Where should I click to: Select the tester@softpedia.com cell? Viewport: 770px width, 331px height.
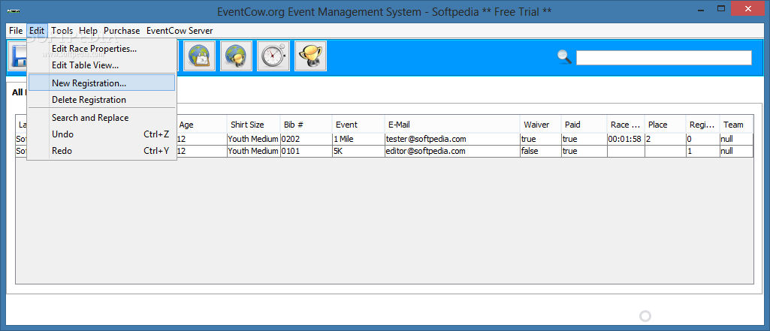coord(452,139)
